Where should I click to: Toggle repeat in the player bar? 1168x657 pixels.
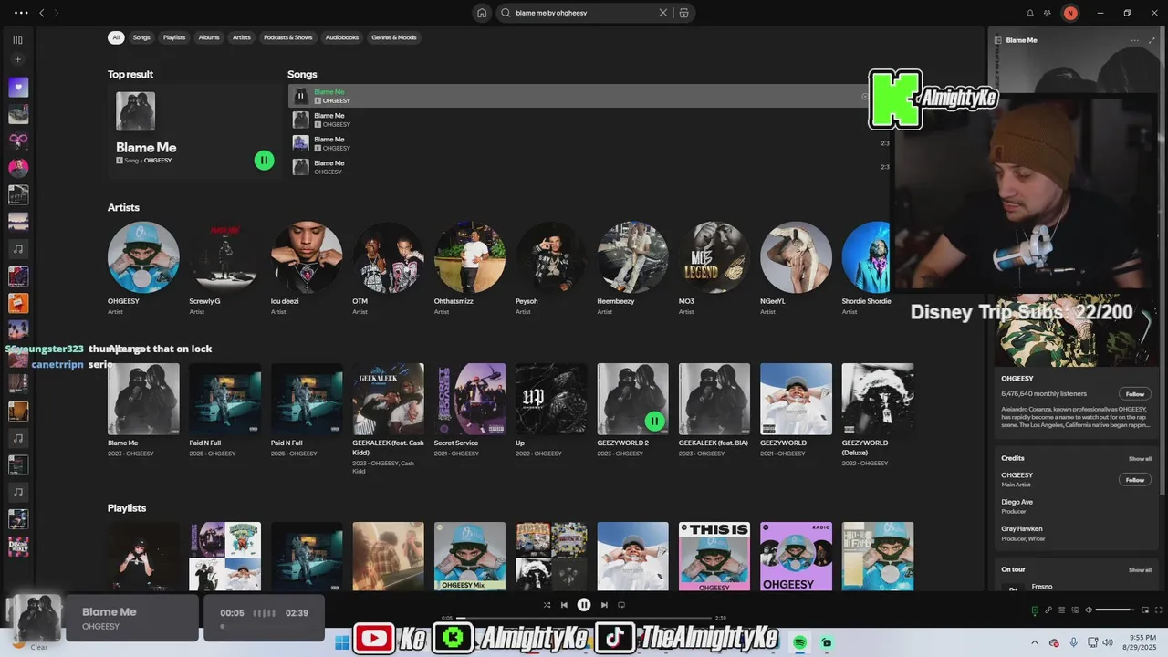coord(621,605)
